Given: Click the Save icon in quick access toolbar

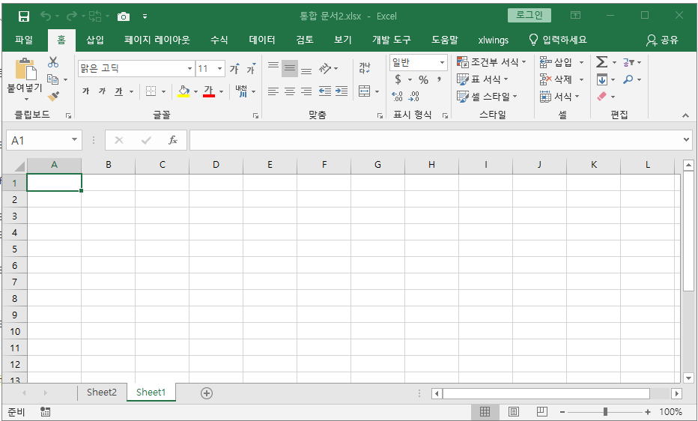Looking at the screenshot, I should tap(24, 16).
